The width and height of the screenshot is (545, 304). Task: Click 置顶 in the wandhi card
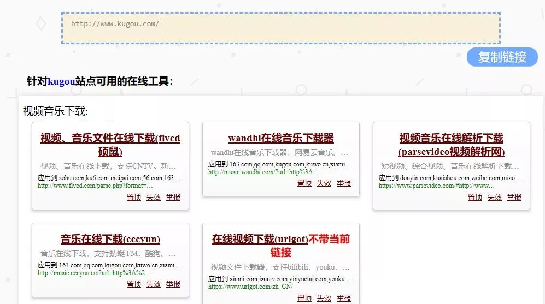[x=304, y=183]
